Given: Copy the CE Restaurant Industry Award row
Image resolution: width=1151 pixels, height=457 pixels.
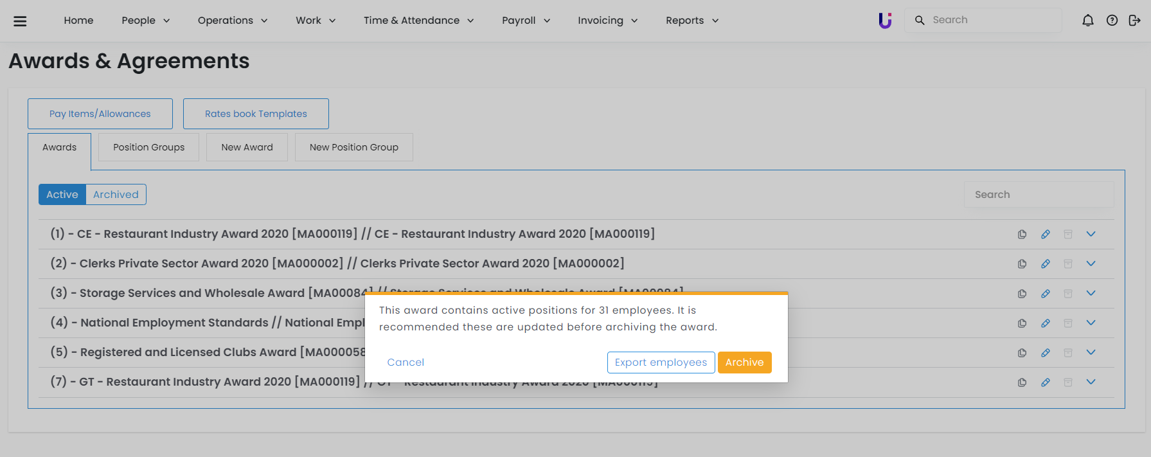Looking at the screenshot, I should tap(1022, 235).
